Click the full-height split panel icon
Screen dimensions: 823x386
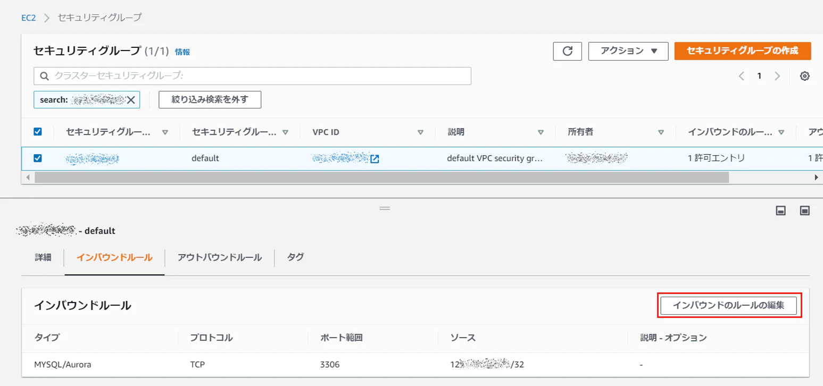805,211
